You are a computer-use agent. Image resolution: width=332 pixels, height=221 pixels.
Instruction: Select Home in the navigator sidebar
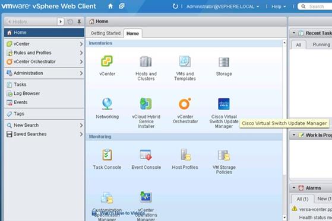(x=44, y=33)
